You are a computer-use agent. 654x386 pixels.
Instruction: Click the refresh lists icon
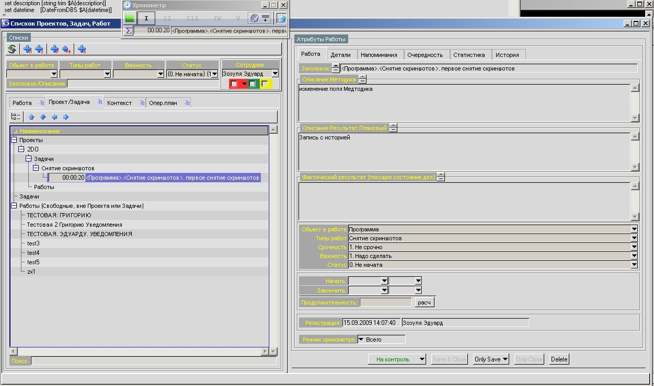(13, 49)
